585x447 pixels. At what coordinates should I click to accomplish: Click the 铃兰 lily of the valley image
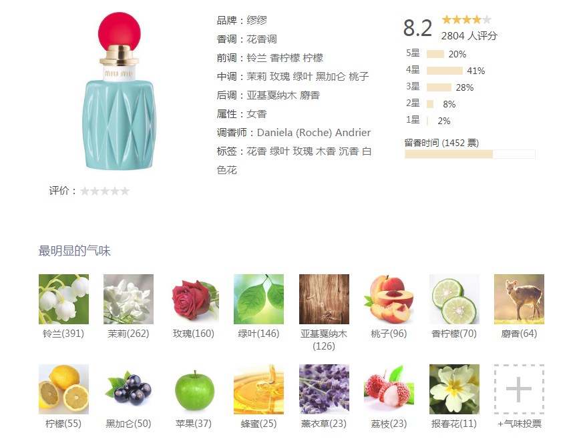pyautogui.click(x=64, y=299)
